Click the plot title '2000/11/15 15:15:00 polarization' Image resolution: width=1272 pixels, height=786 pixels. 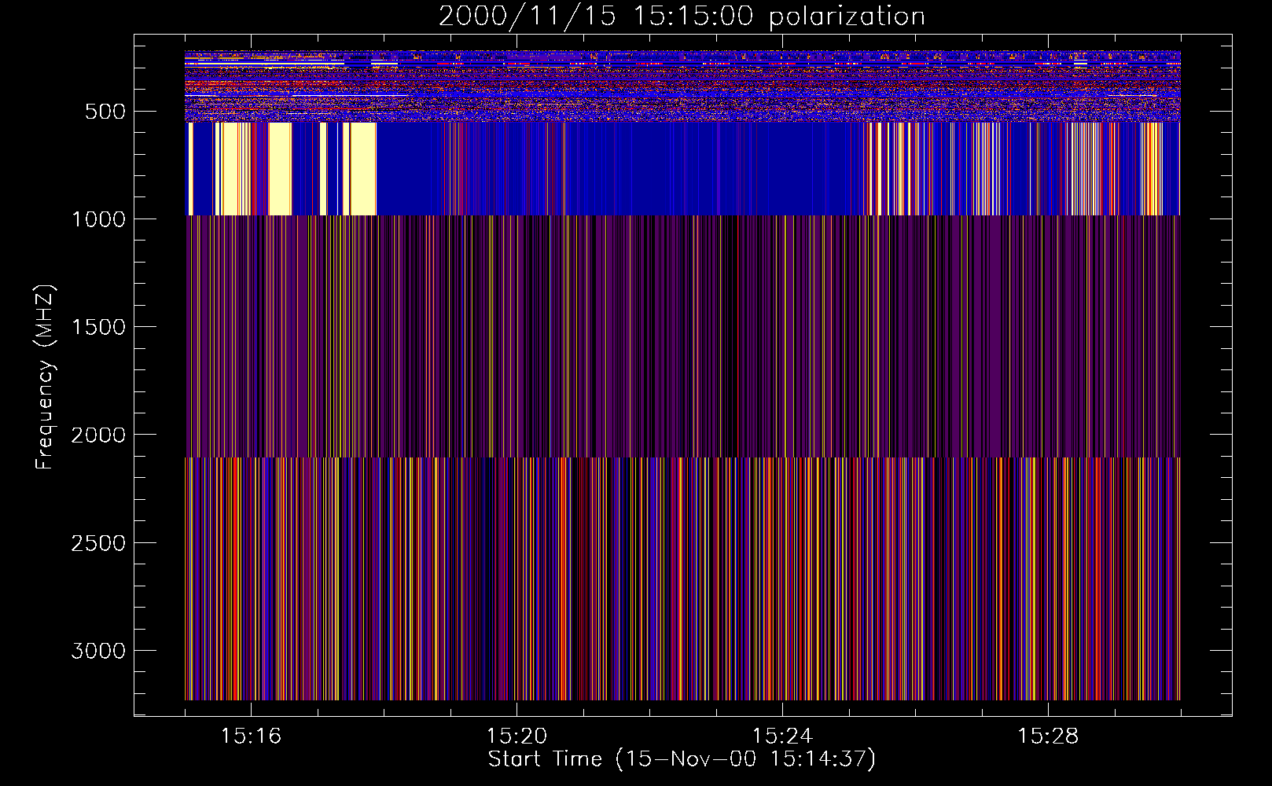point(682,17)
